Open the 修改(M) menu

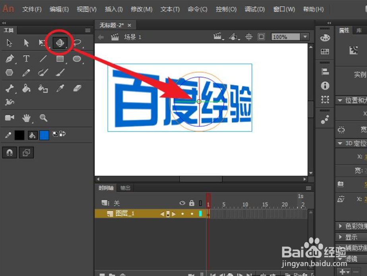tap(142, 10)
